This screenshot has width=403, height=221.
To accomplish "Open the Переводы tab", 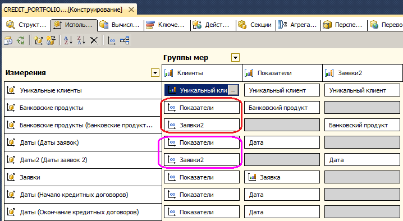I will click(386, 25).
